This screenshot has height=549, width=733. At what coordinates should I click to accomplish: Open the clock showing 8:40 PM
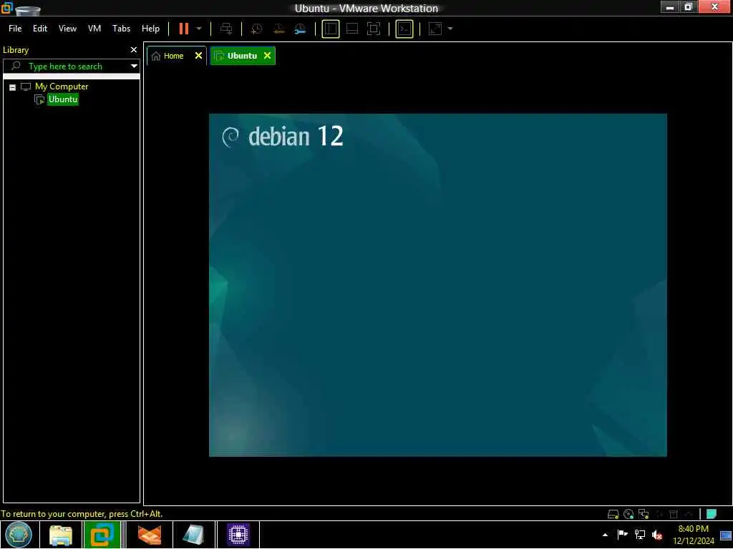(693, 535)
